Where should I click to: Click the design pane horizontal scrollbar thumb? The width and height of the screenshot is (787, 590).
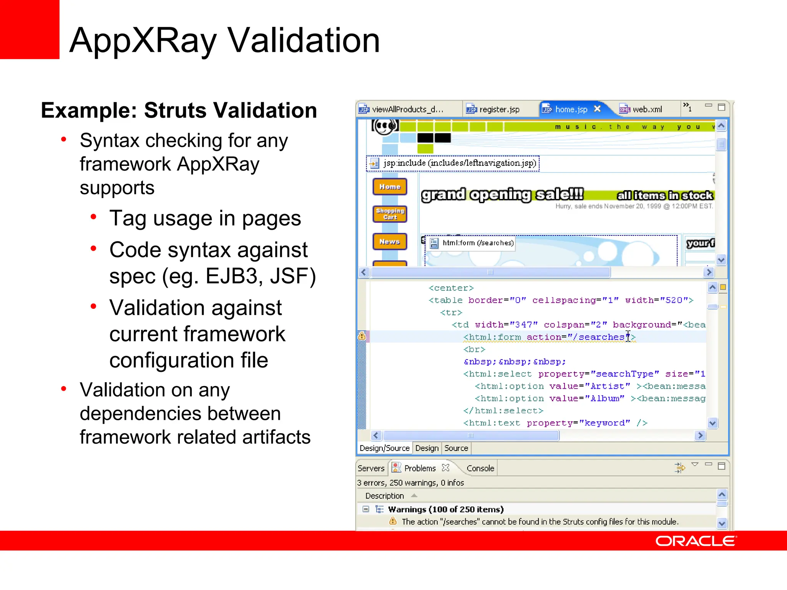pos(490,272)
